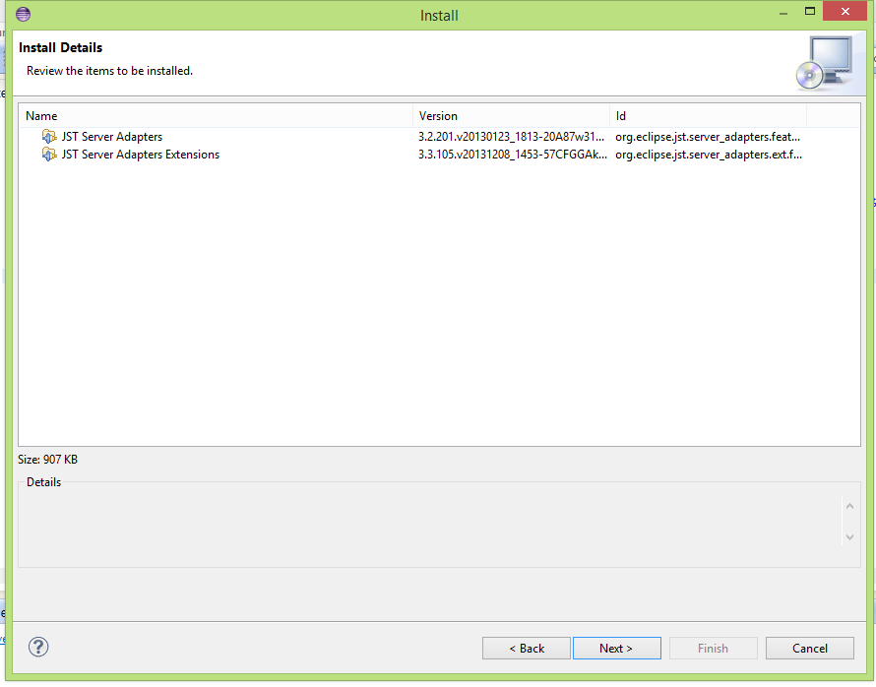Click the JST Server Adapters feature icon
The width and height of the screenshot is (876, 687).
point(49,136)
